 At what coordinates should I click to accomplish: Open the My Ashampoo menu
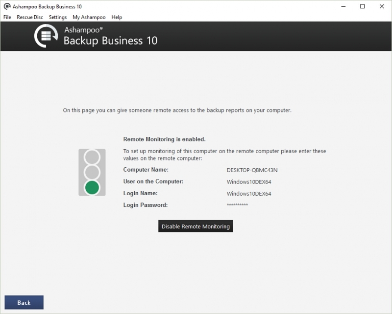click(89, 17)
